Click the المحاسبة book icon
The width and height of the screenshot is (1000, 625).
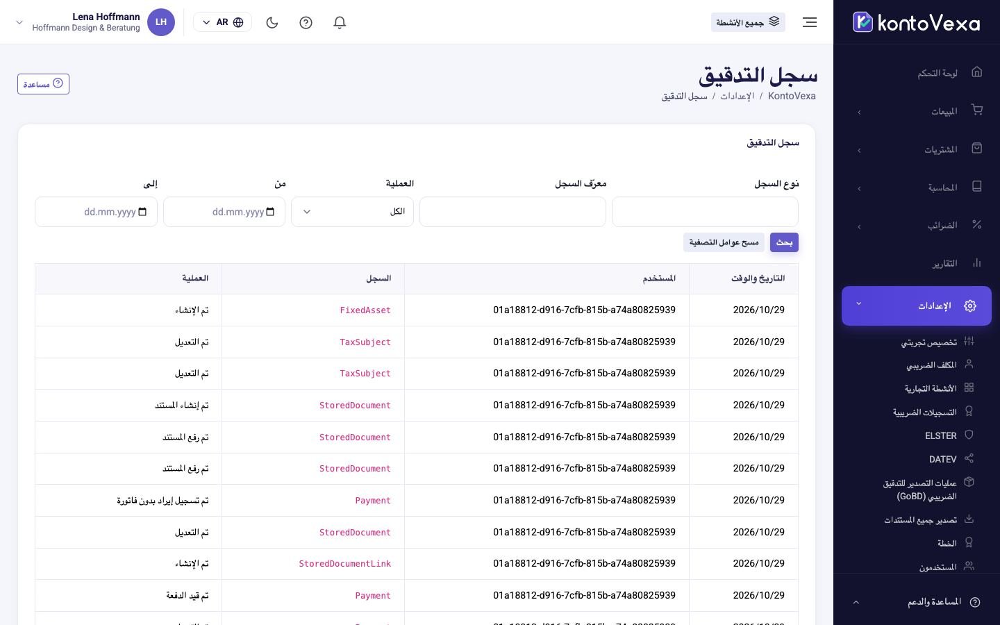[x=977, y=187]
